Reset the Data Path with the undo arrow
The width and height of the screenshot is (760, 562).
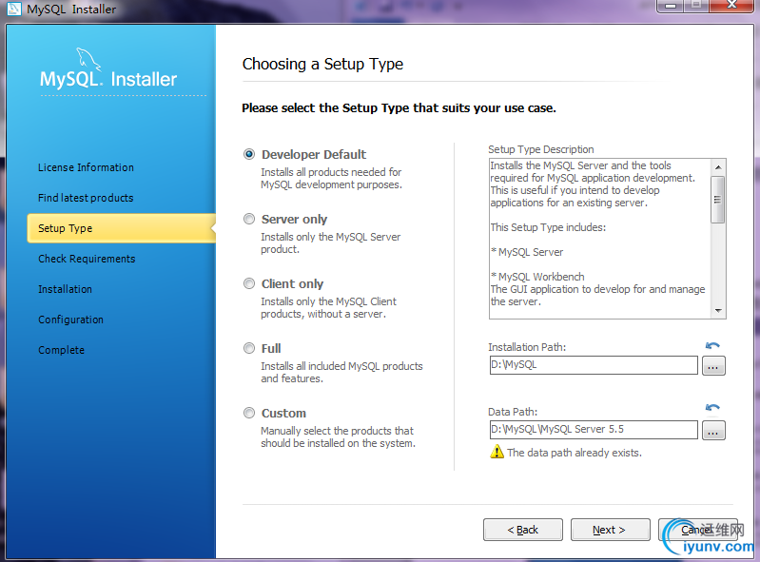click(712, 408)
